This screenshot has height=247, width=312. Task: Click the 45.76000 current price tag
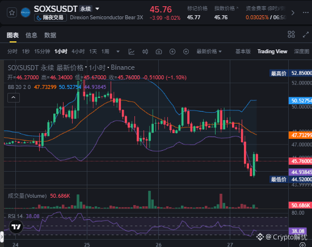tap(300, 161)
